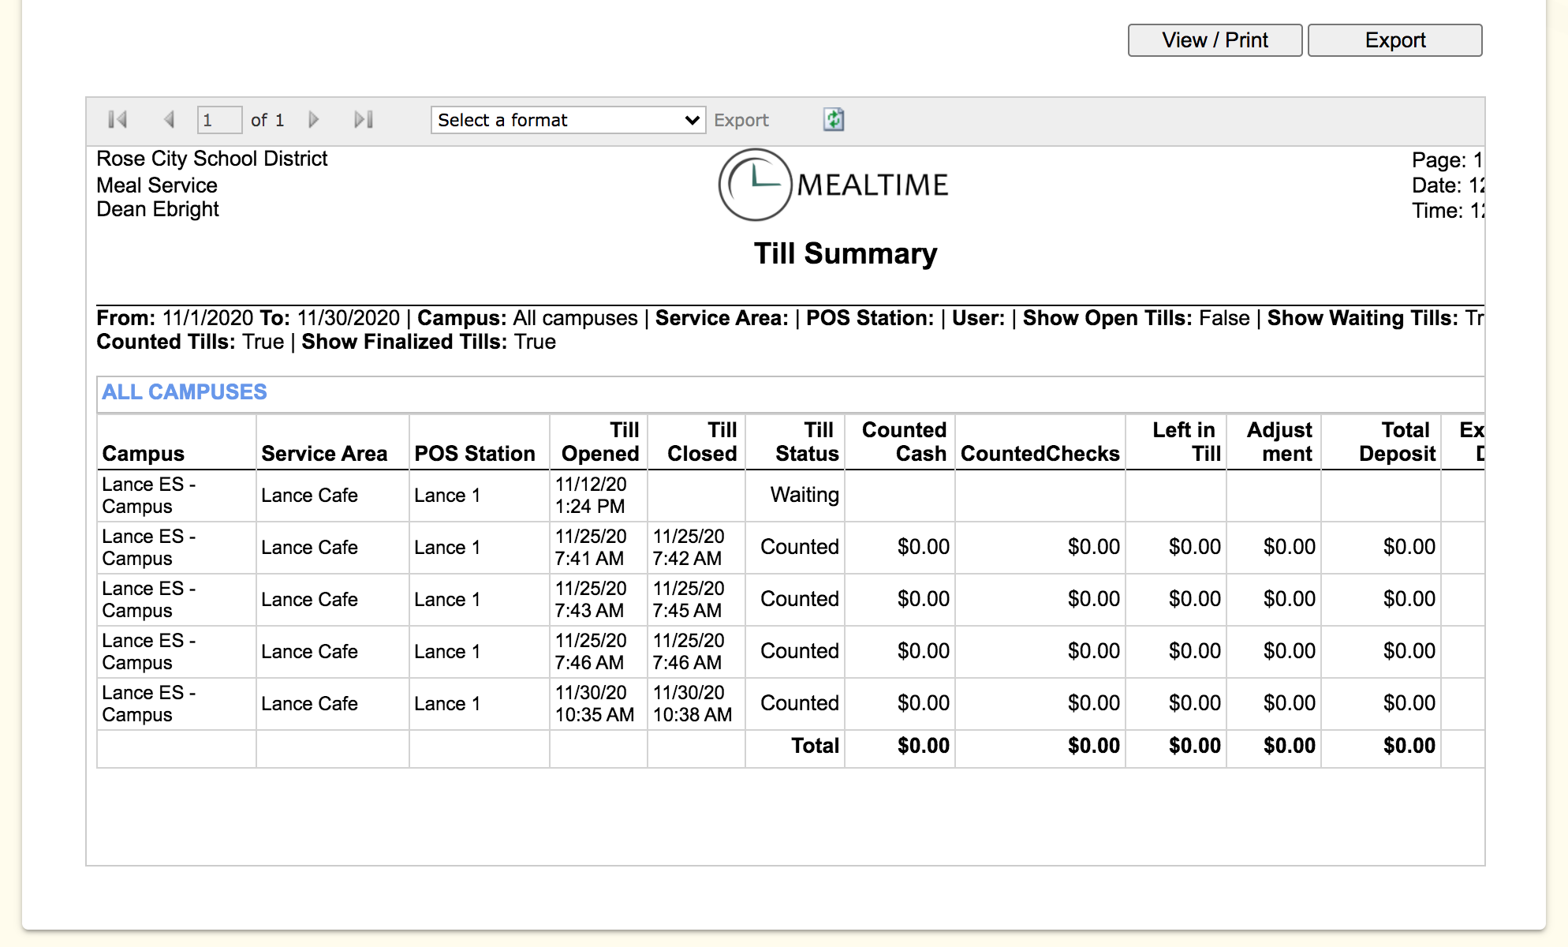Click the Waiting status cell
1568x947 pixels.
coord(804,495)
